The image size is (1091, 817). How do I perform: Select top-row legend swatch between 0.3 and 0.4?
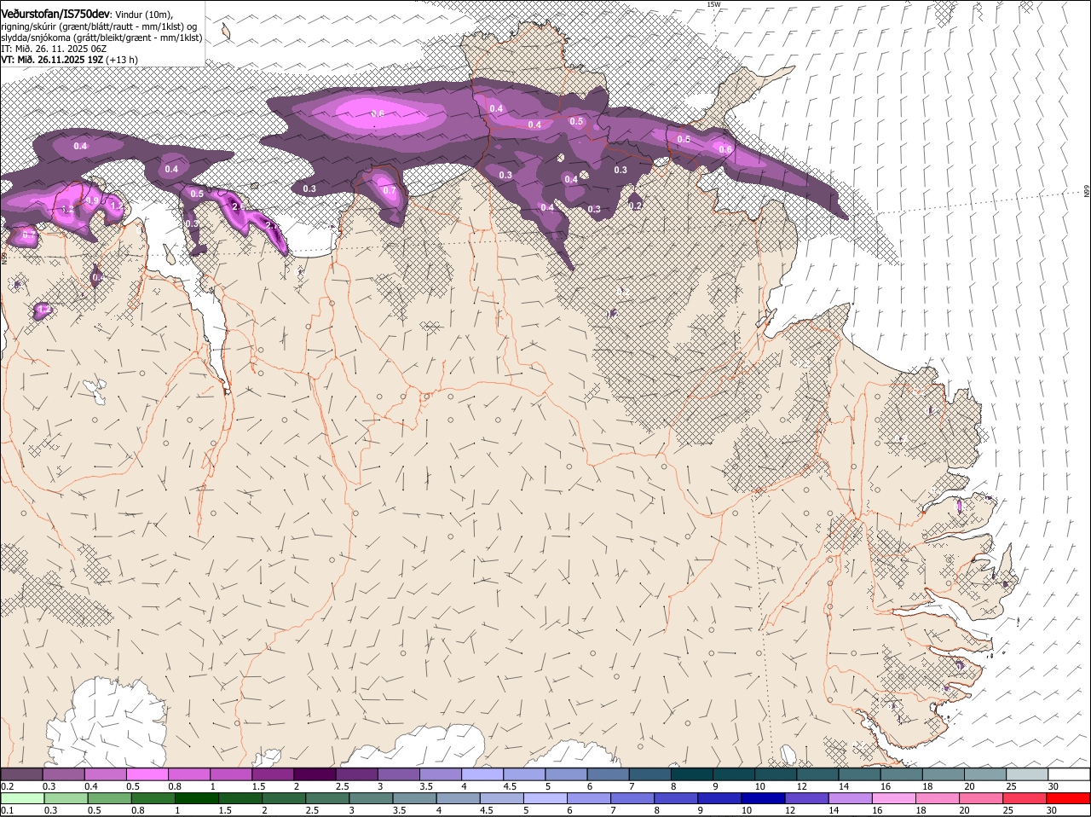[x=63, y=774]
